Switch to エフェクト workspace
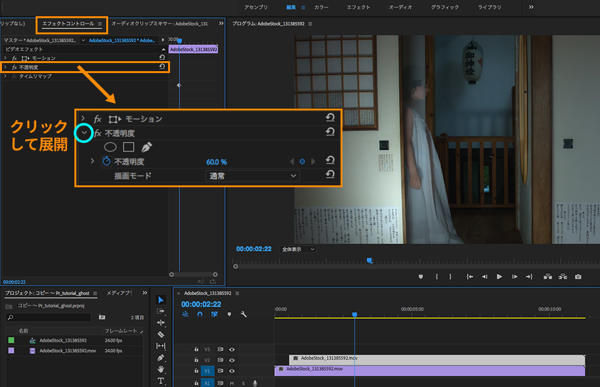Image resolution: width=600 pixels, height=387 pixels. [359, 7]
